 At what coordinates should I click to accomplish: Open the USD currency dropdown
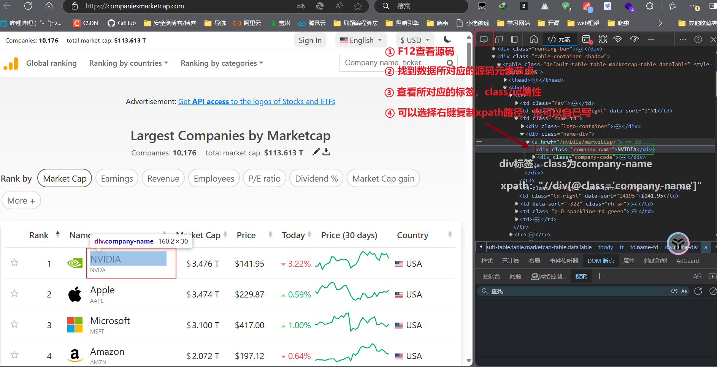415,40
